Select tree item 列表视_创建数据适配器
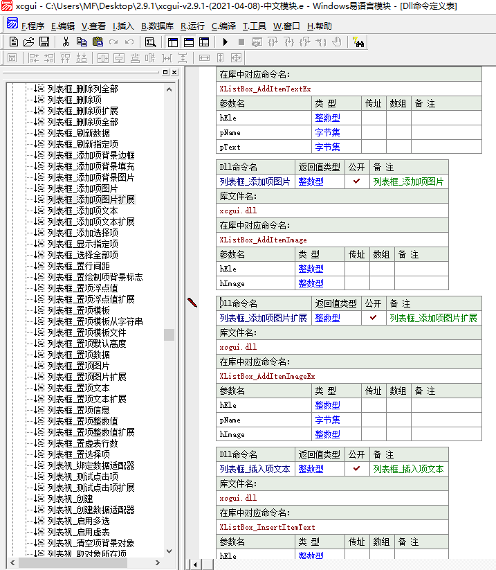 point(91,510)
